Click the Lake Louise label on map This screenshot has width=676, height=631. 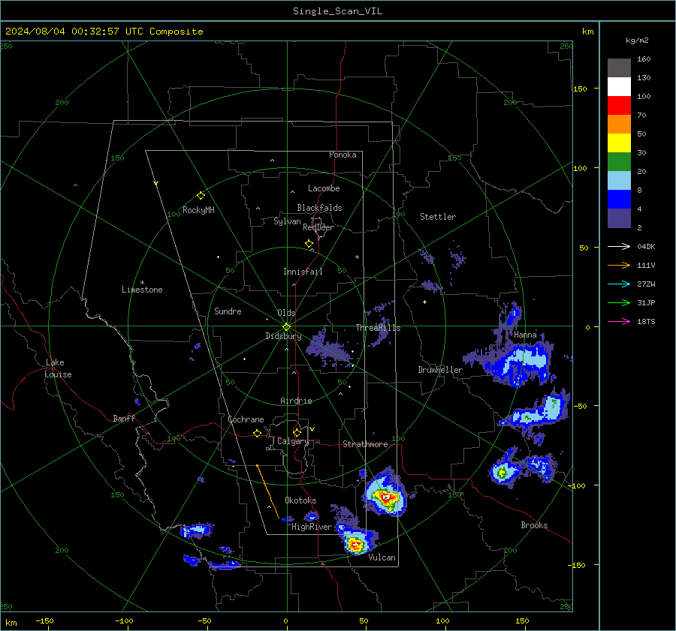tap(58, 368)
